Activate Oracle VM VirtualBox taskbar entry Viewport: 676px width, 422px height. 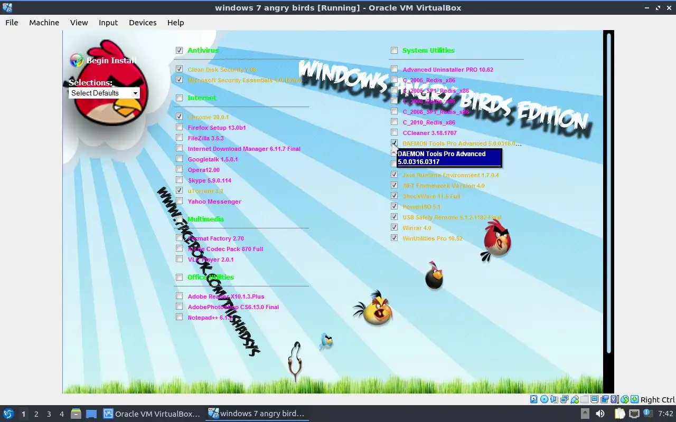[x=152, y=414]
